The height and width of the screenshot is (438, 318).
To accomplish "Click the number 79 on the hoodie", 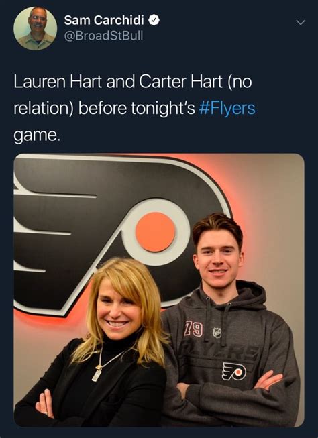I will (x=193, y=329).
